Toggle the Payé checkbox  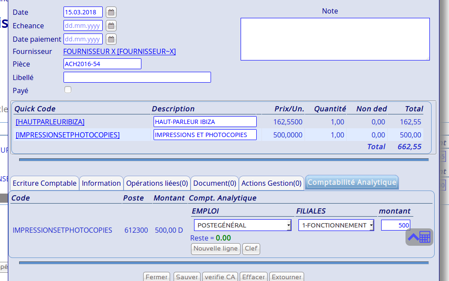click(x=68, y=90)
